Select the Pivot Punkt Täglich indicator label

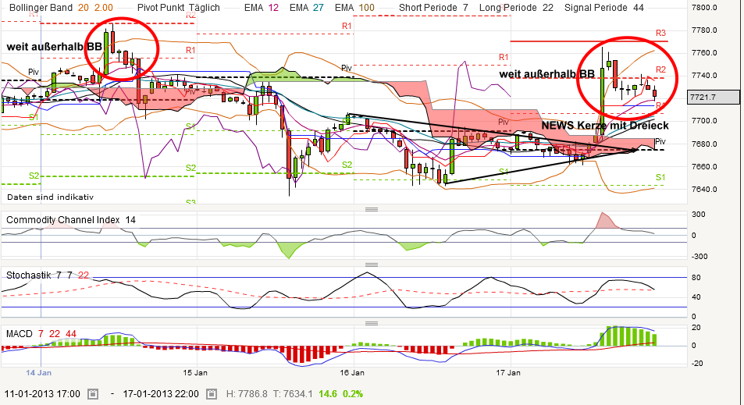tap(179, 8)
